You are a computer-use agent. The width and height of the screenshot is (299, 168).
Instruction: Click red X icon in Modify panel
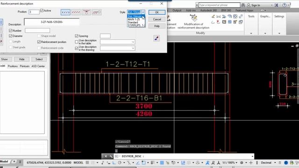(219, 22)
